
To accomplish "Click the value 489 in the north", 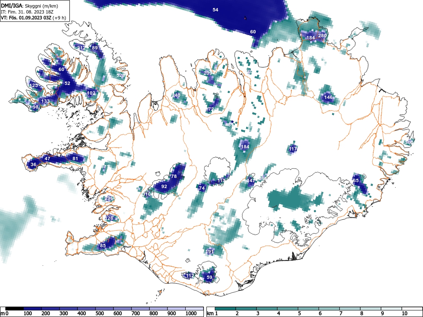I will click(x=229, y=125).
